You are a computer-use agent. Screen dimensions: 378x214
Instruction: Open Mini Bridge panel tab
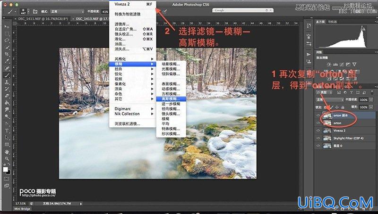tap(22, 209)
